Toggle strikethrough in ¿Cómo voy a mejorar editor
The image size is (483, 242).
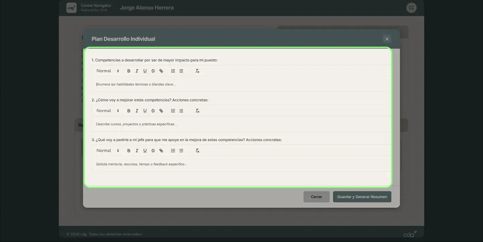[153, 111]
